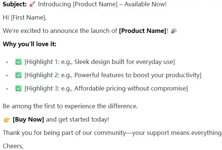Click the bullet point before Highlight 1
Screen dimensions: 222x150
7,62
